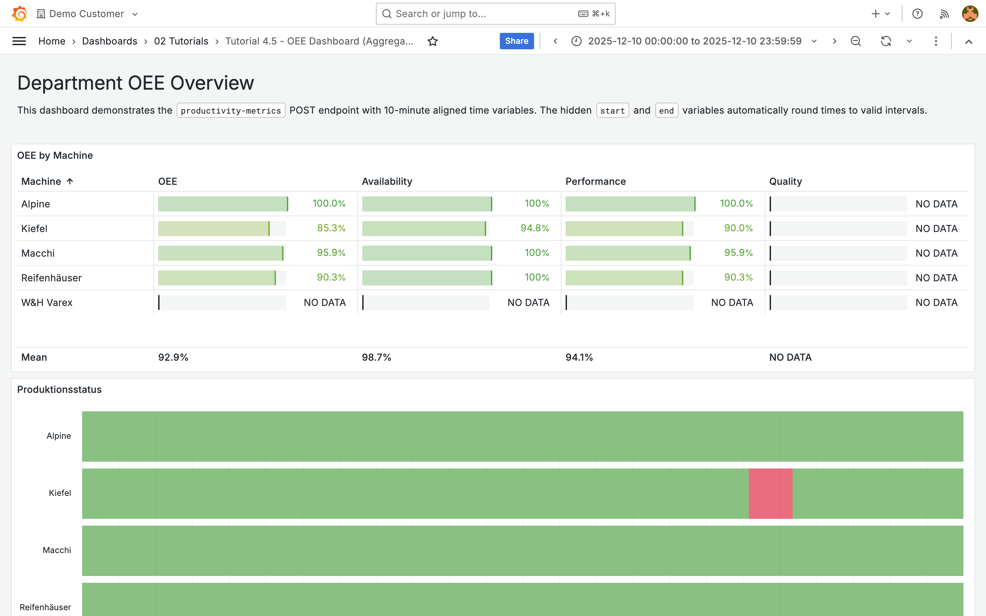Zoom out the time range
The height and width of the screenshot is (616, 986).
[856, 41]
